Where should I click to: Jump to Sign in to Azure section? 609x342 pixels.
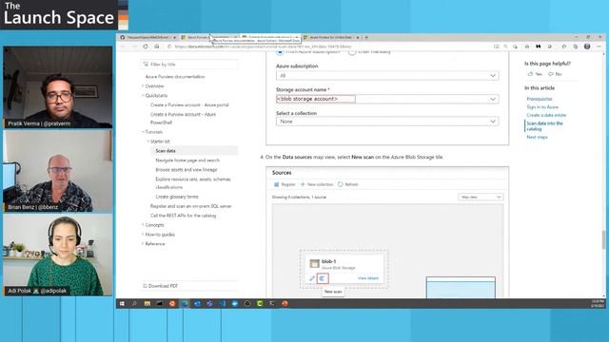tap(542, 107)
